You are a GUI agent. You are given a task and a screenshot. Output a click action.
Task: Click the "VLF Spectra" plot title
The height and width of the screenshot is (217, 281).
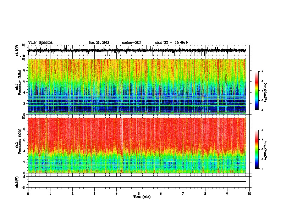[40, 43]
